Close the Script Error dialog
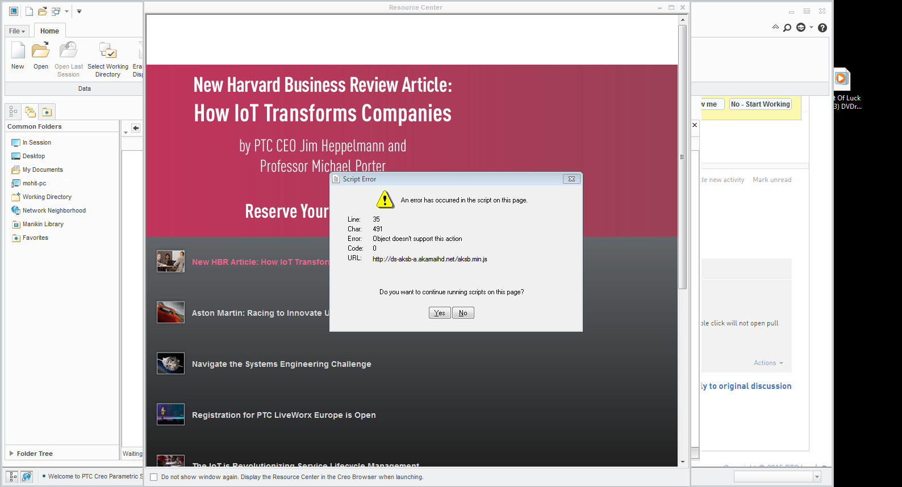902x487 pixels. (x=571, y=179)
